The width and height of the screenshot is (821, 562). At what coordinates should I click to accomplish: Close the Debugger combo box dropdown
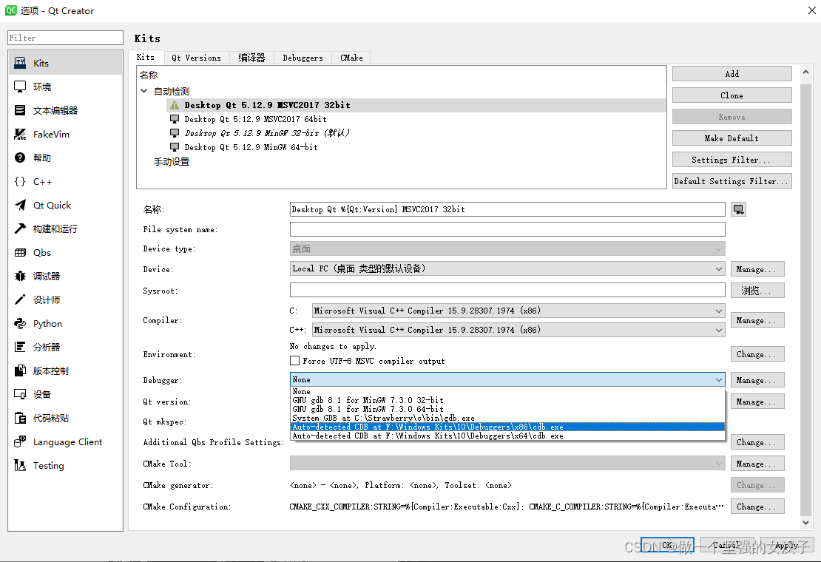[x=507, y=379]
